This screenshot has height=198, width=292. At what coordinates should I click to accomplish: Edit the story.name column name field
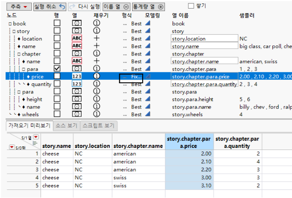(x=204, y=46)
